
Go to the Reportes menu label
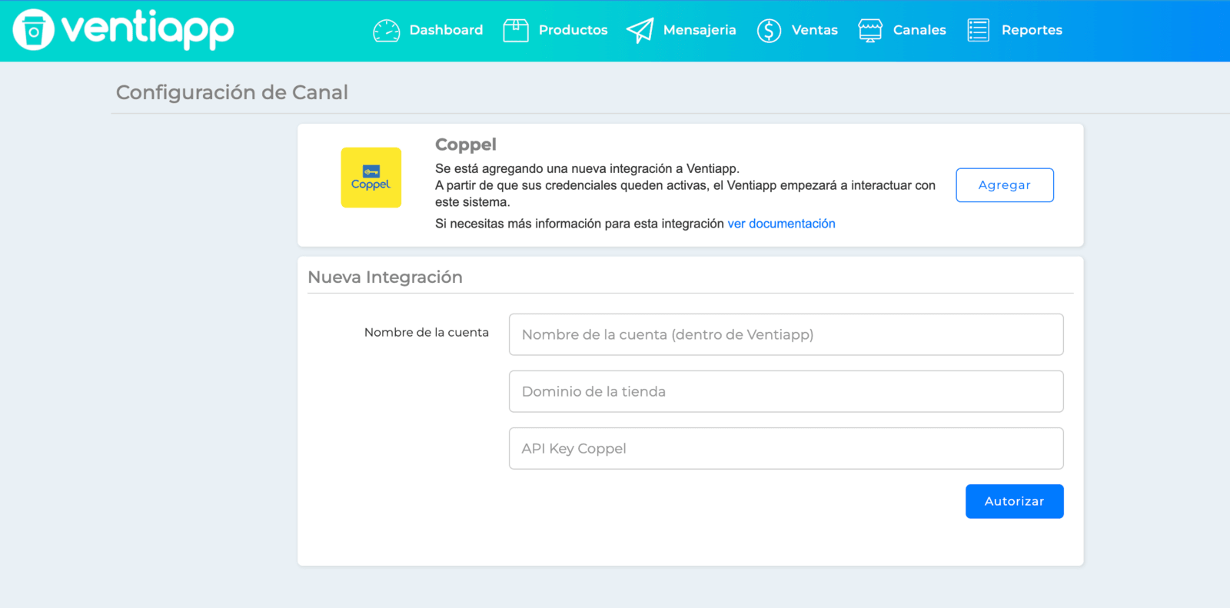pyautogui.click(x=1032, y=30)
